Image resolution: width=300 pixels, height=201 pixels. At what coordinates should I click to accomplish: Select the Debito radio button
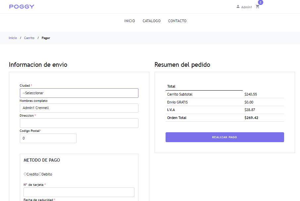(x=40, y=174)
